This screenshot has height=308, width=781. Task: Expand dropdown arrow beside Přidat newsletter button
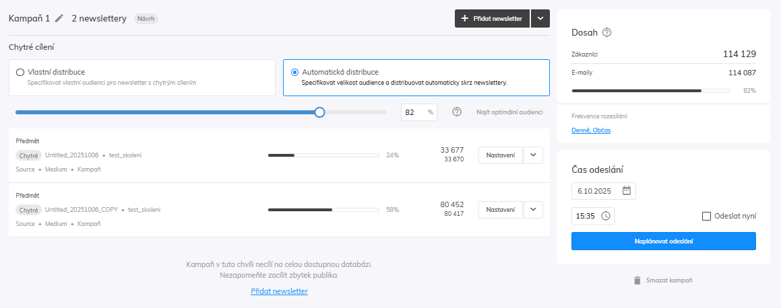(x=540, y=19)
